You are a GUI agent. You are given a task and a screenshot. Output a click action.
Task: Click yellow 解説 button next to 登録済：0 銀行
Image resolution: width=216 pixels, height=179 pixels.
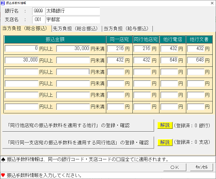click(x=165, y=126)
